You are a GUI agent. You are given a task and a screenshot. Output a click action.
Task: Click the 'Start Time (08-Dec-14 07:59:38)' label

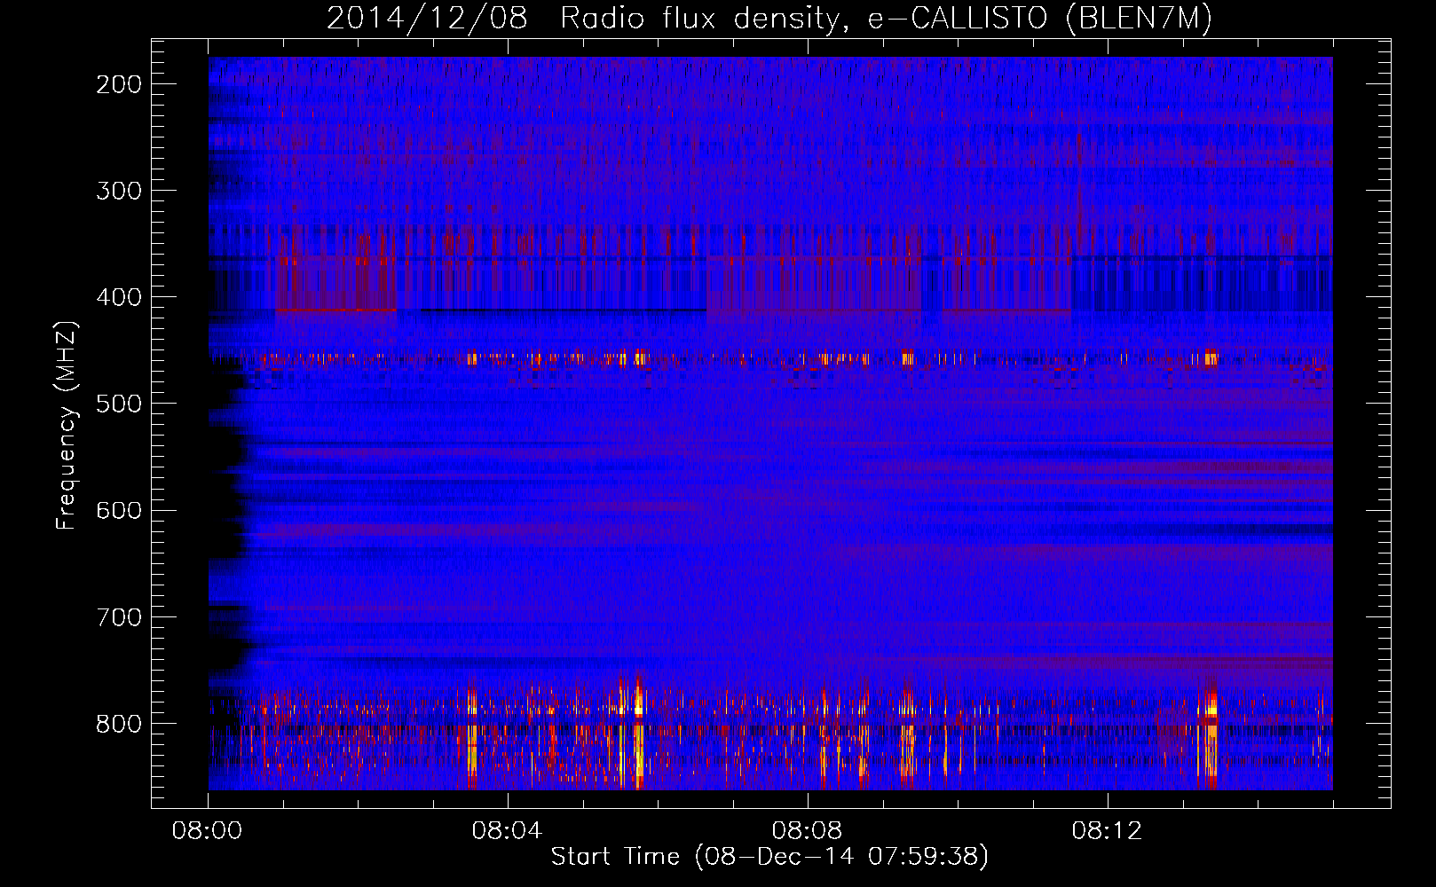pyautogui.click(x=769, y=857)
